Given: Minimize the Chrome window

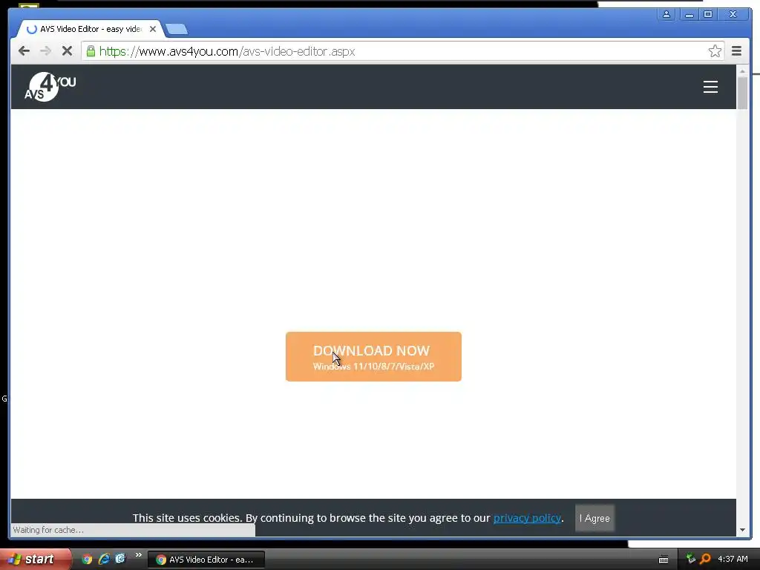Looking at the screenshot, I should (689, 15).
